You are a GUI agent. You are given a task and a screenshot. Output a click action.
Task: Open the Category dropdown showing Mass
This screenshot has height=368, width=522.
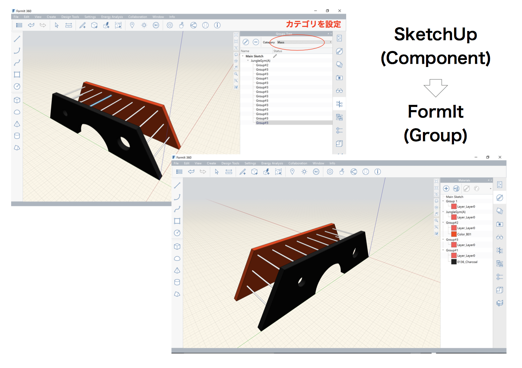coord(304,42)
